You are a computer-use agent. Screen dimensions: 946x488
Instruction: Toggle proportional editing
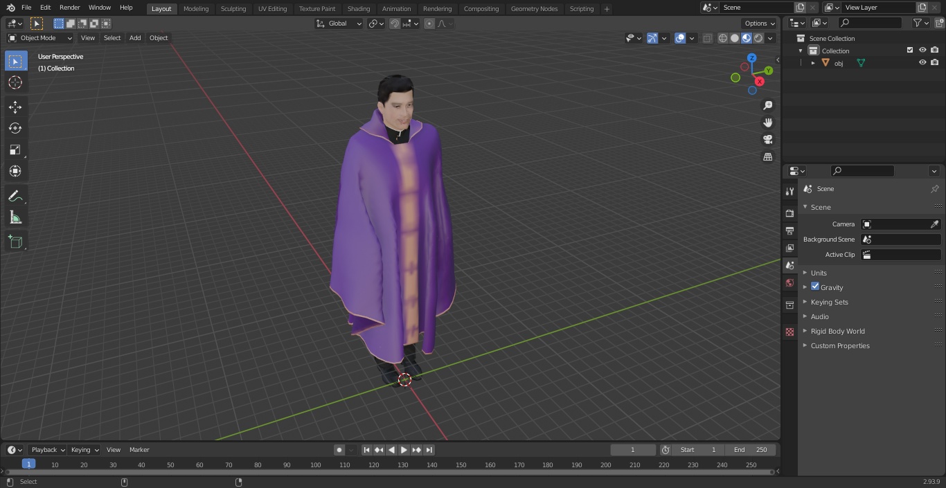[x=429, y=24]
